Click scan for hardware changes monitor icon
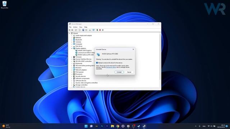The width and height of the screenshot is (230, 129). pyautogui.click(x=93, y=30)
